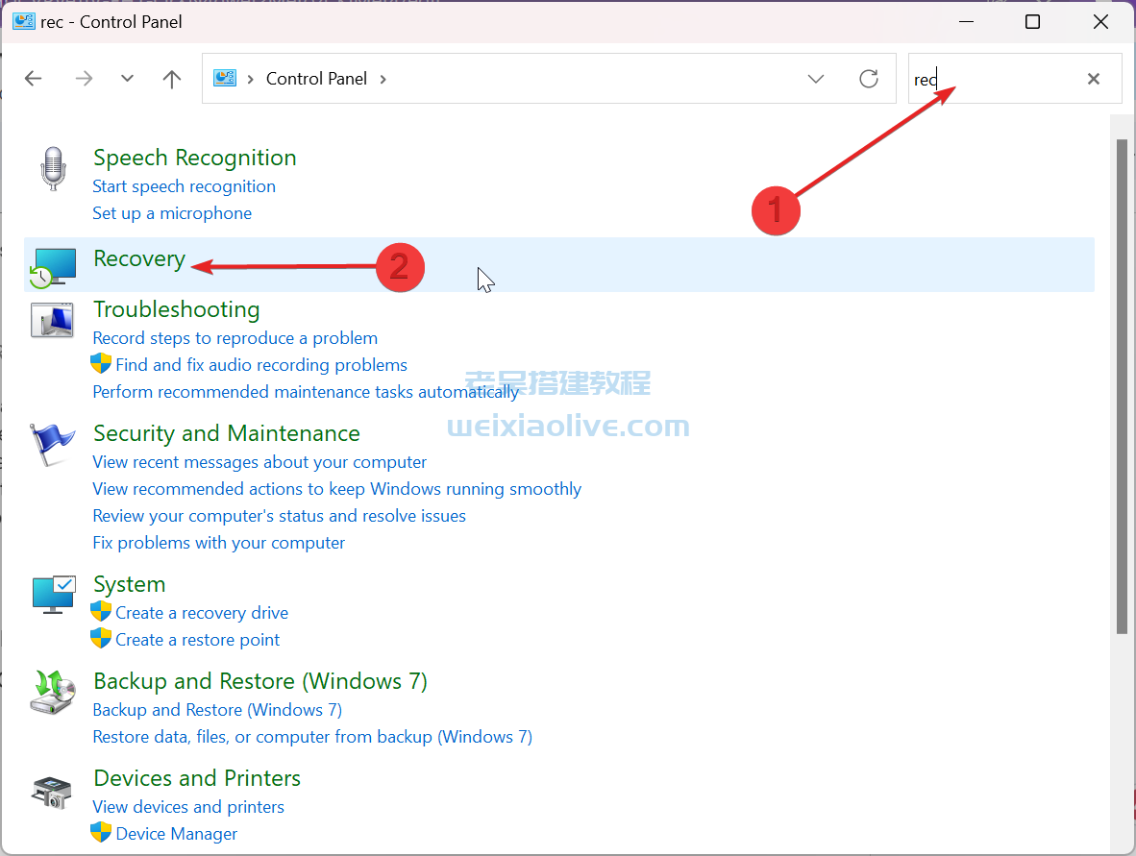The width and height of the screenshot is (1136, 856).
Task: Open 'Start speech recognition' link
Action: 184,186
